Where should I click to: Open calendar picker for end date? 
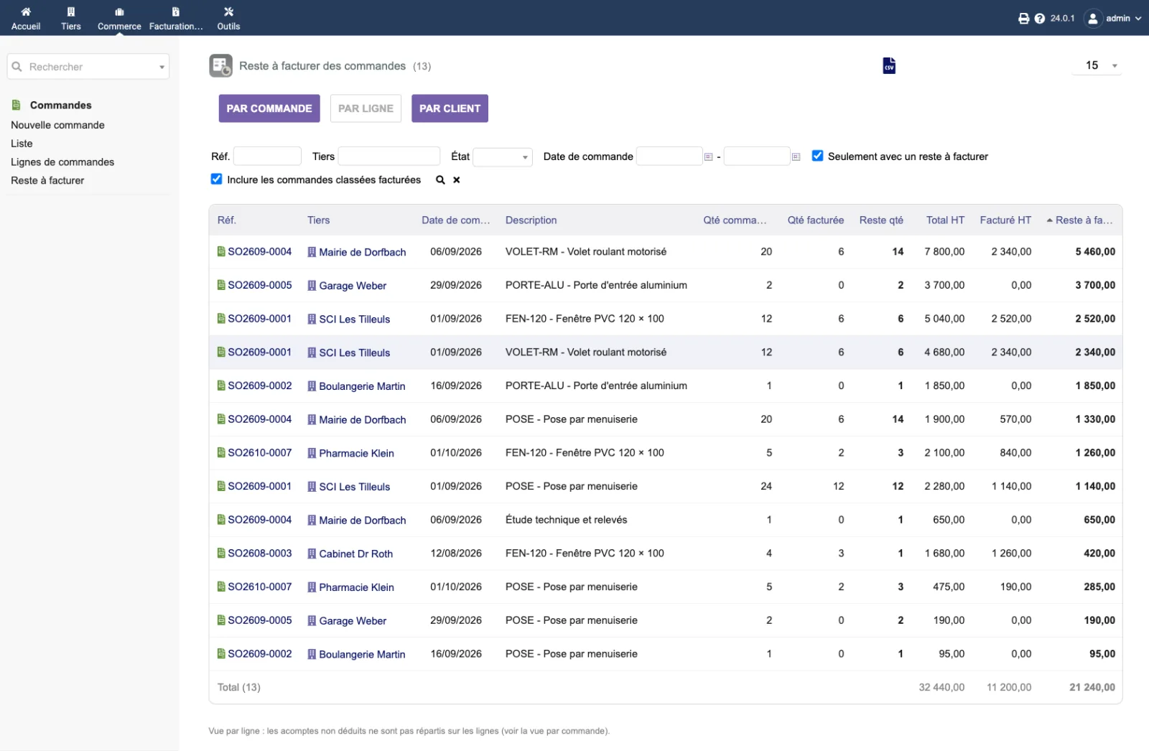coord(796,157)
